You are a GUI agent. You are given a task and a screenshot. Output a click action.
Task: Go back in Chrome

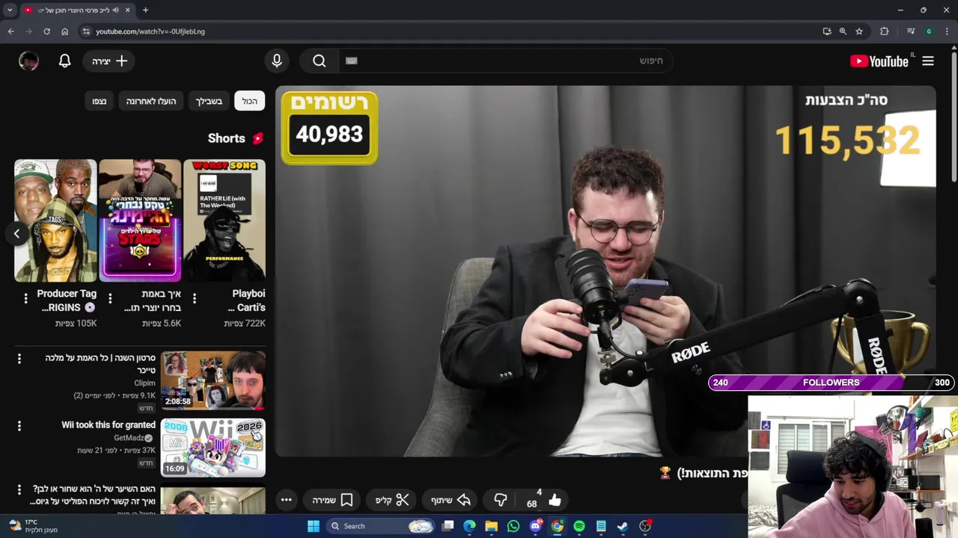click(x=11, y=31)
